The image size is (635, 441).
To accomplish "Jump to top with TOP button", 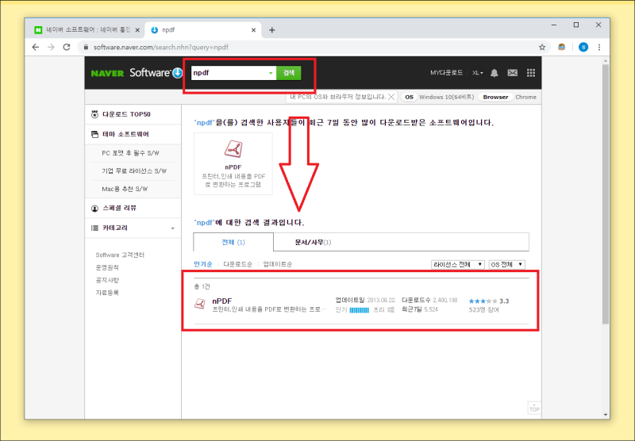I will click(x=534, y=408).
